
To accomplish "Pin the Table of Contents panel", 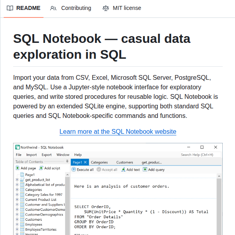I will click(x=67, y=162).
